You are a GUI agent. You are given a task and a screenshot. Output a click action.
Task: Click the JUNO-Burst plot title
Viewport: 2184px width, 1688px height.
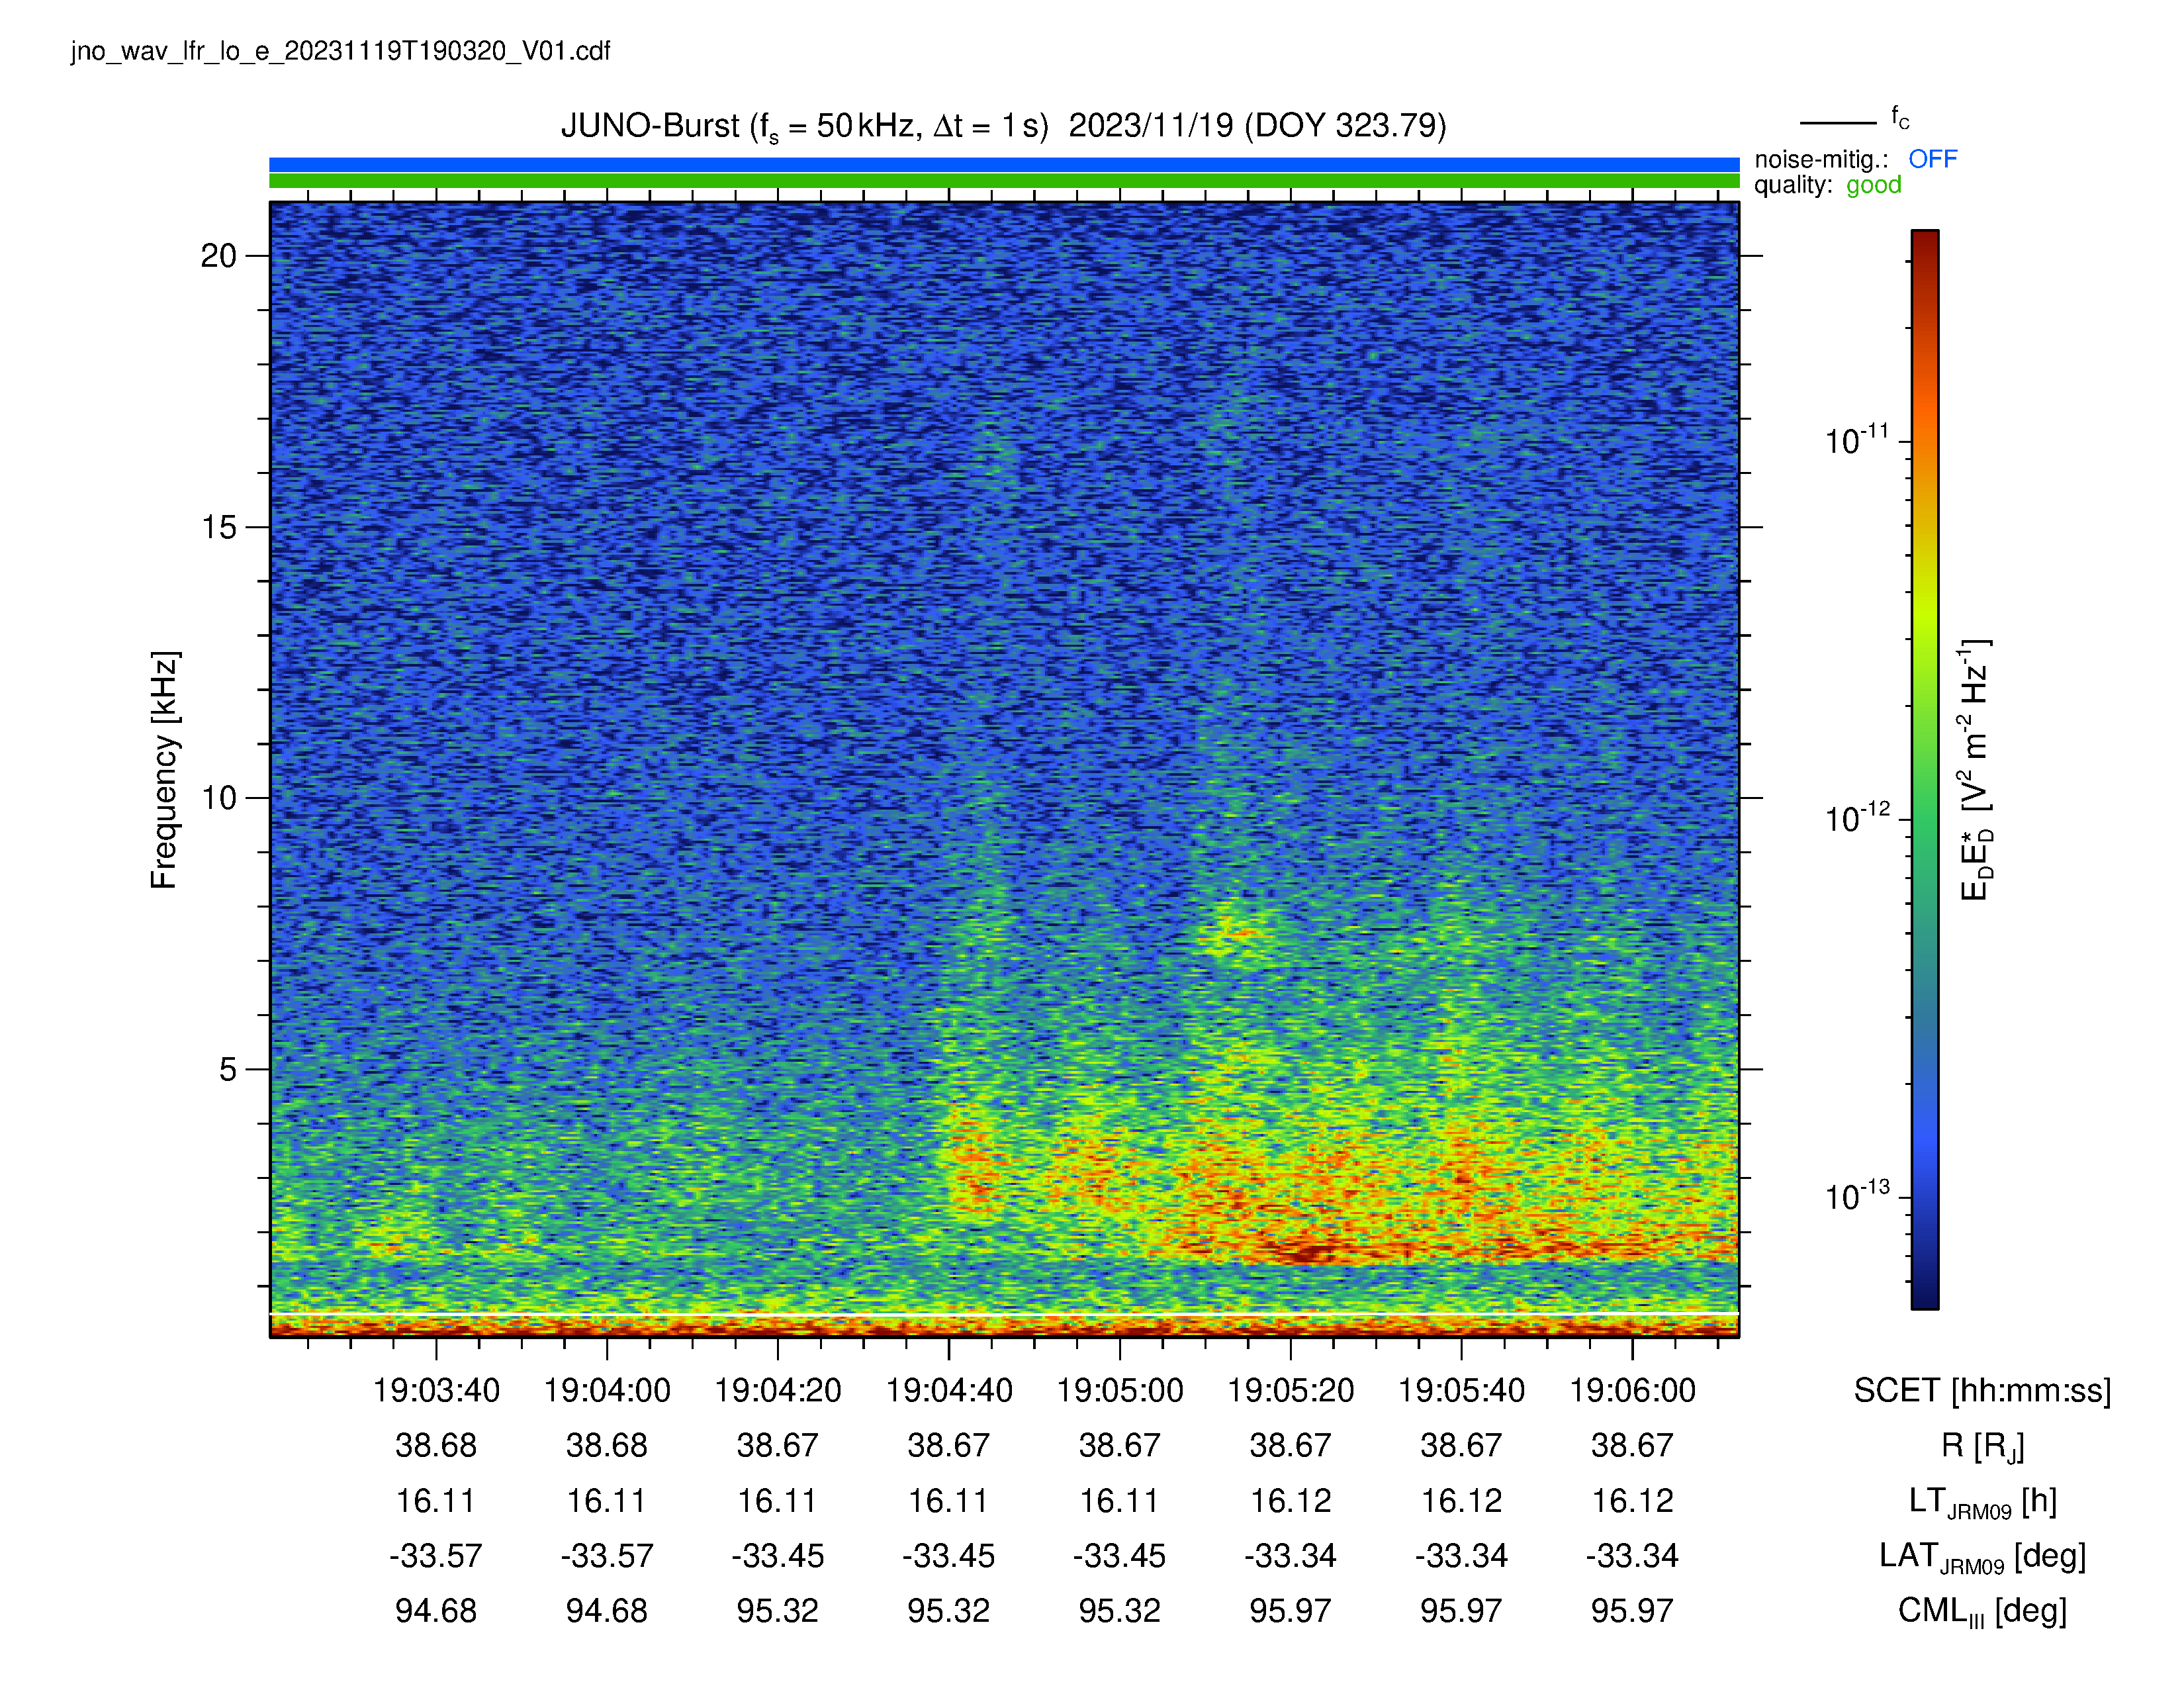[1003, 126]
